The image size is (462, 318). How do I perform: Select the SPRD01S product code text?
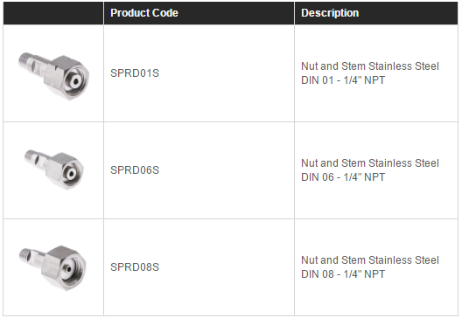(x=135, y=73)
